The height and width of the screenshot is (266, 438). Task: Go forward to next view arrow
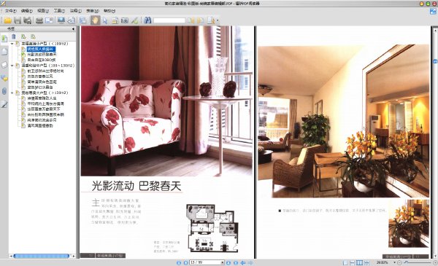point(250,262)
